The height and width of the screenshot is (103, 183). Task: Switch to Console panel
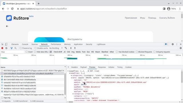[25, 44]
